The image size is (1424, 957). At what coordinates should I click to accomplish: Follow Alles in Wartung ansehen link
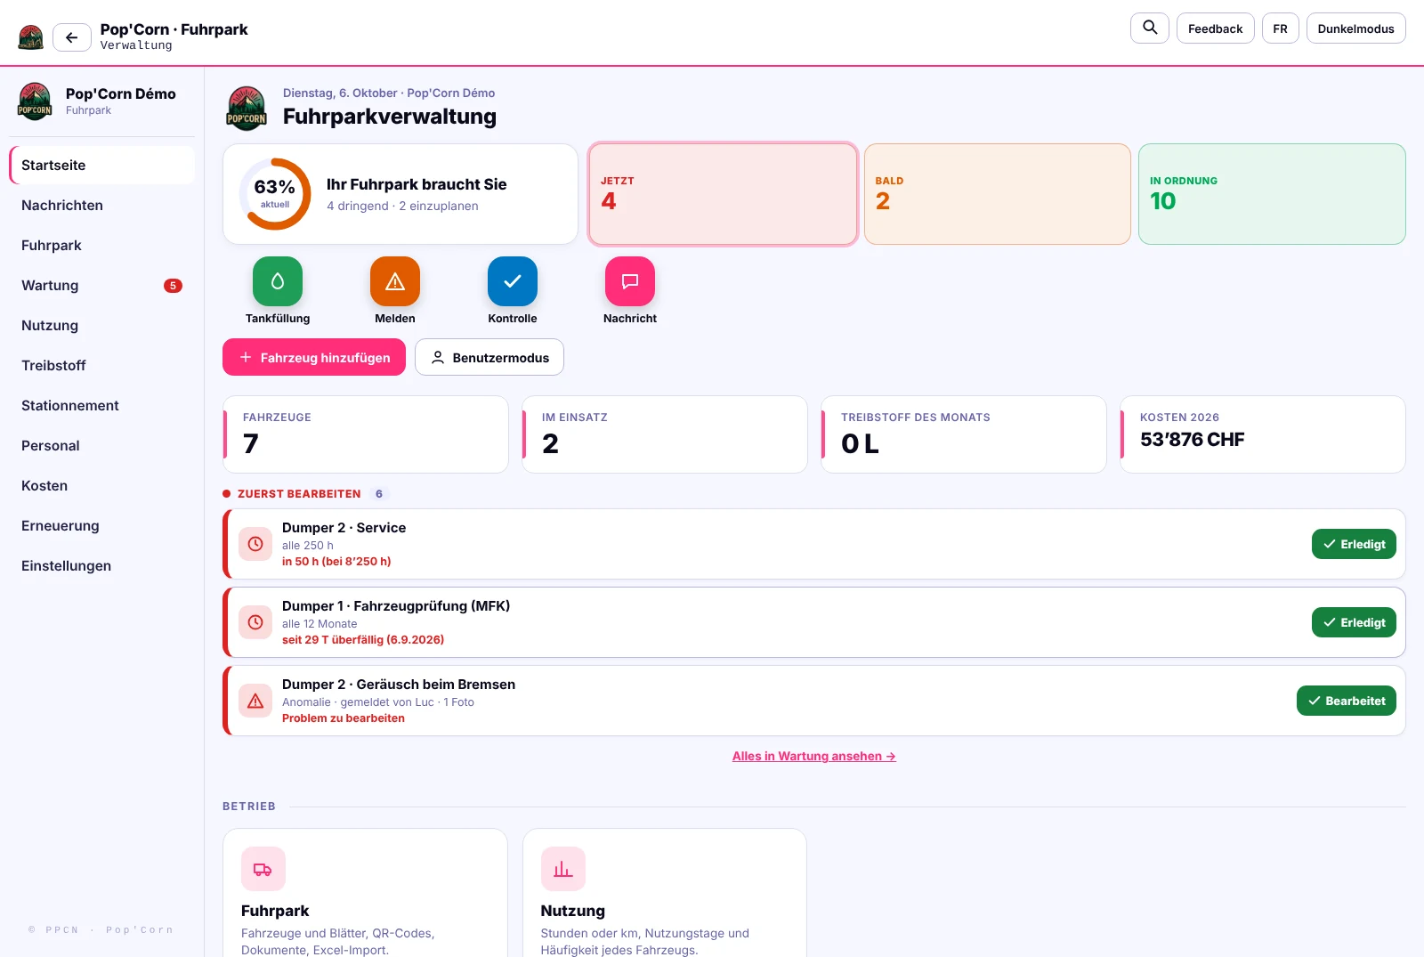[813, 756]
